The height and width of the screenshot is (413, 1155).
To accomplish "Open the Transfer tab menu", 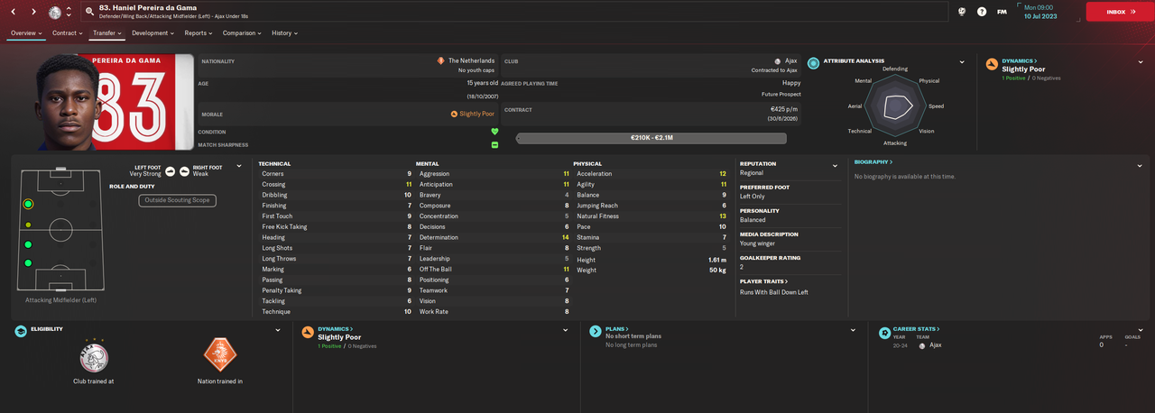I will pyautogui.click(x=107, y=33).
